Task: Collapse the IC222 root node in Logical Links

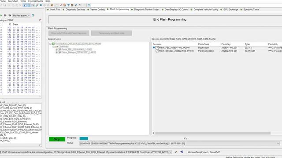Action: point(51,44)
